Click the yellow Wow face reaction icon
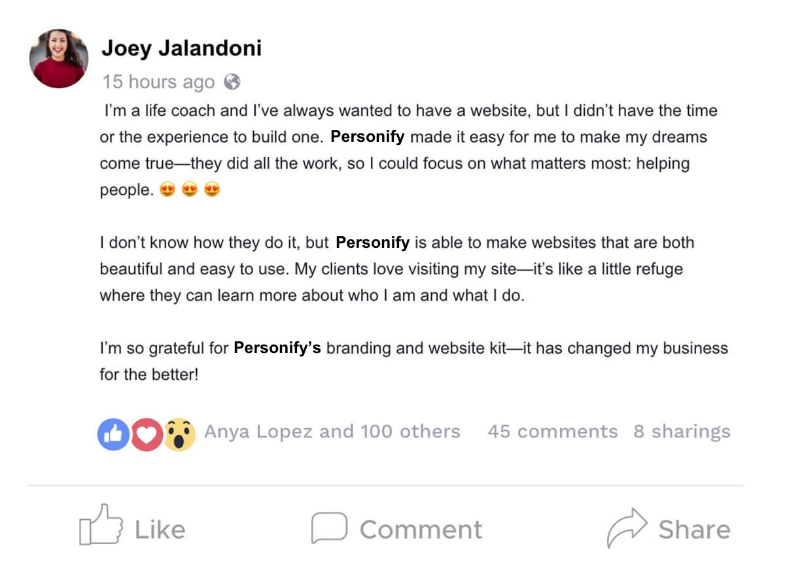785x578 pixels. pos(182,433)
